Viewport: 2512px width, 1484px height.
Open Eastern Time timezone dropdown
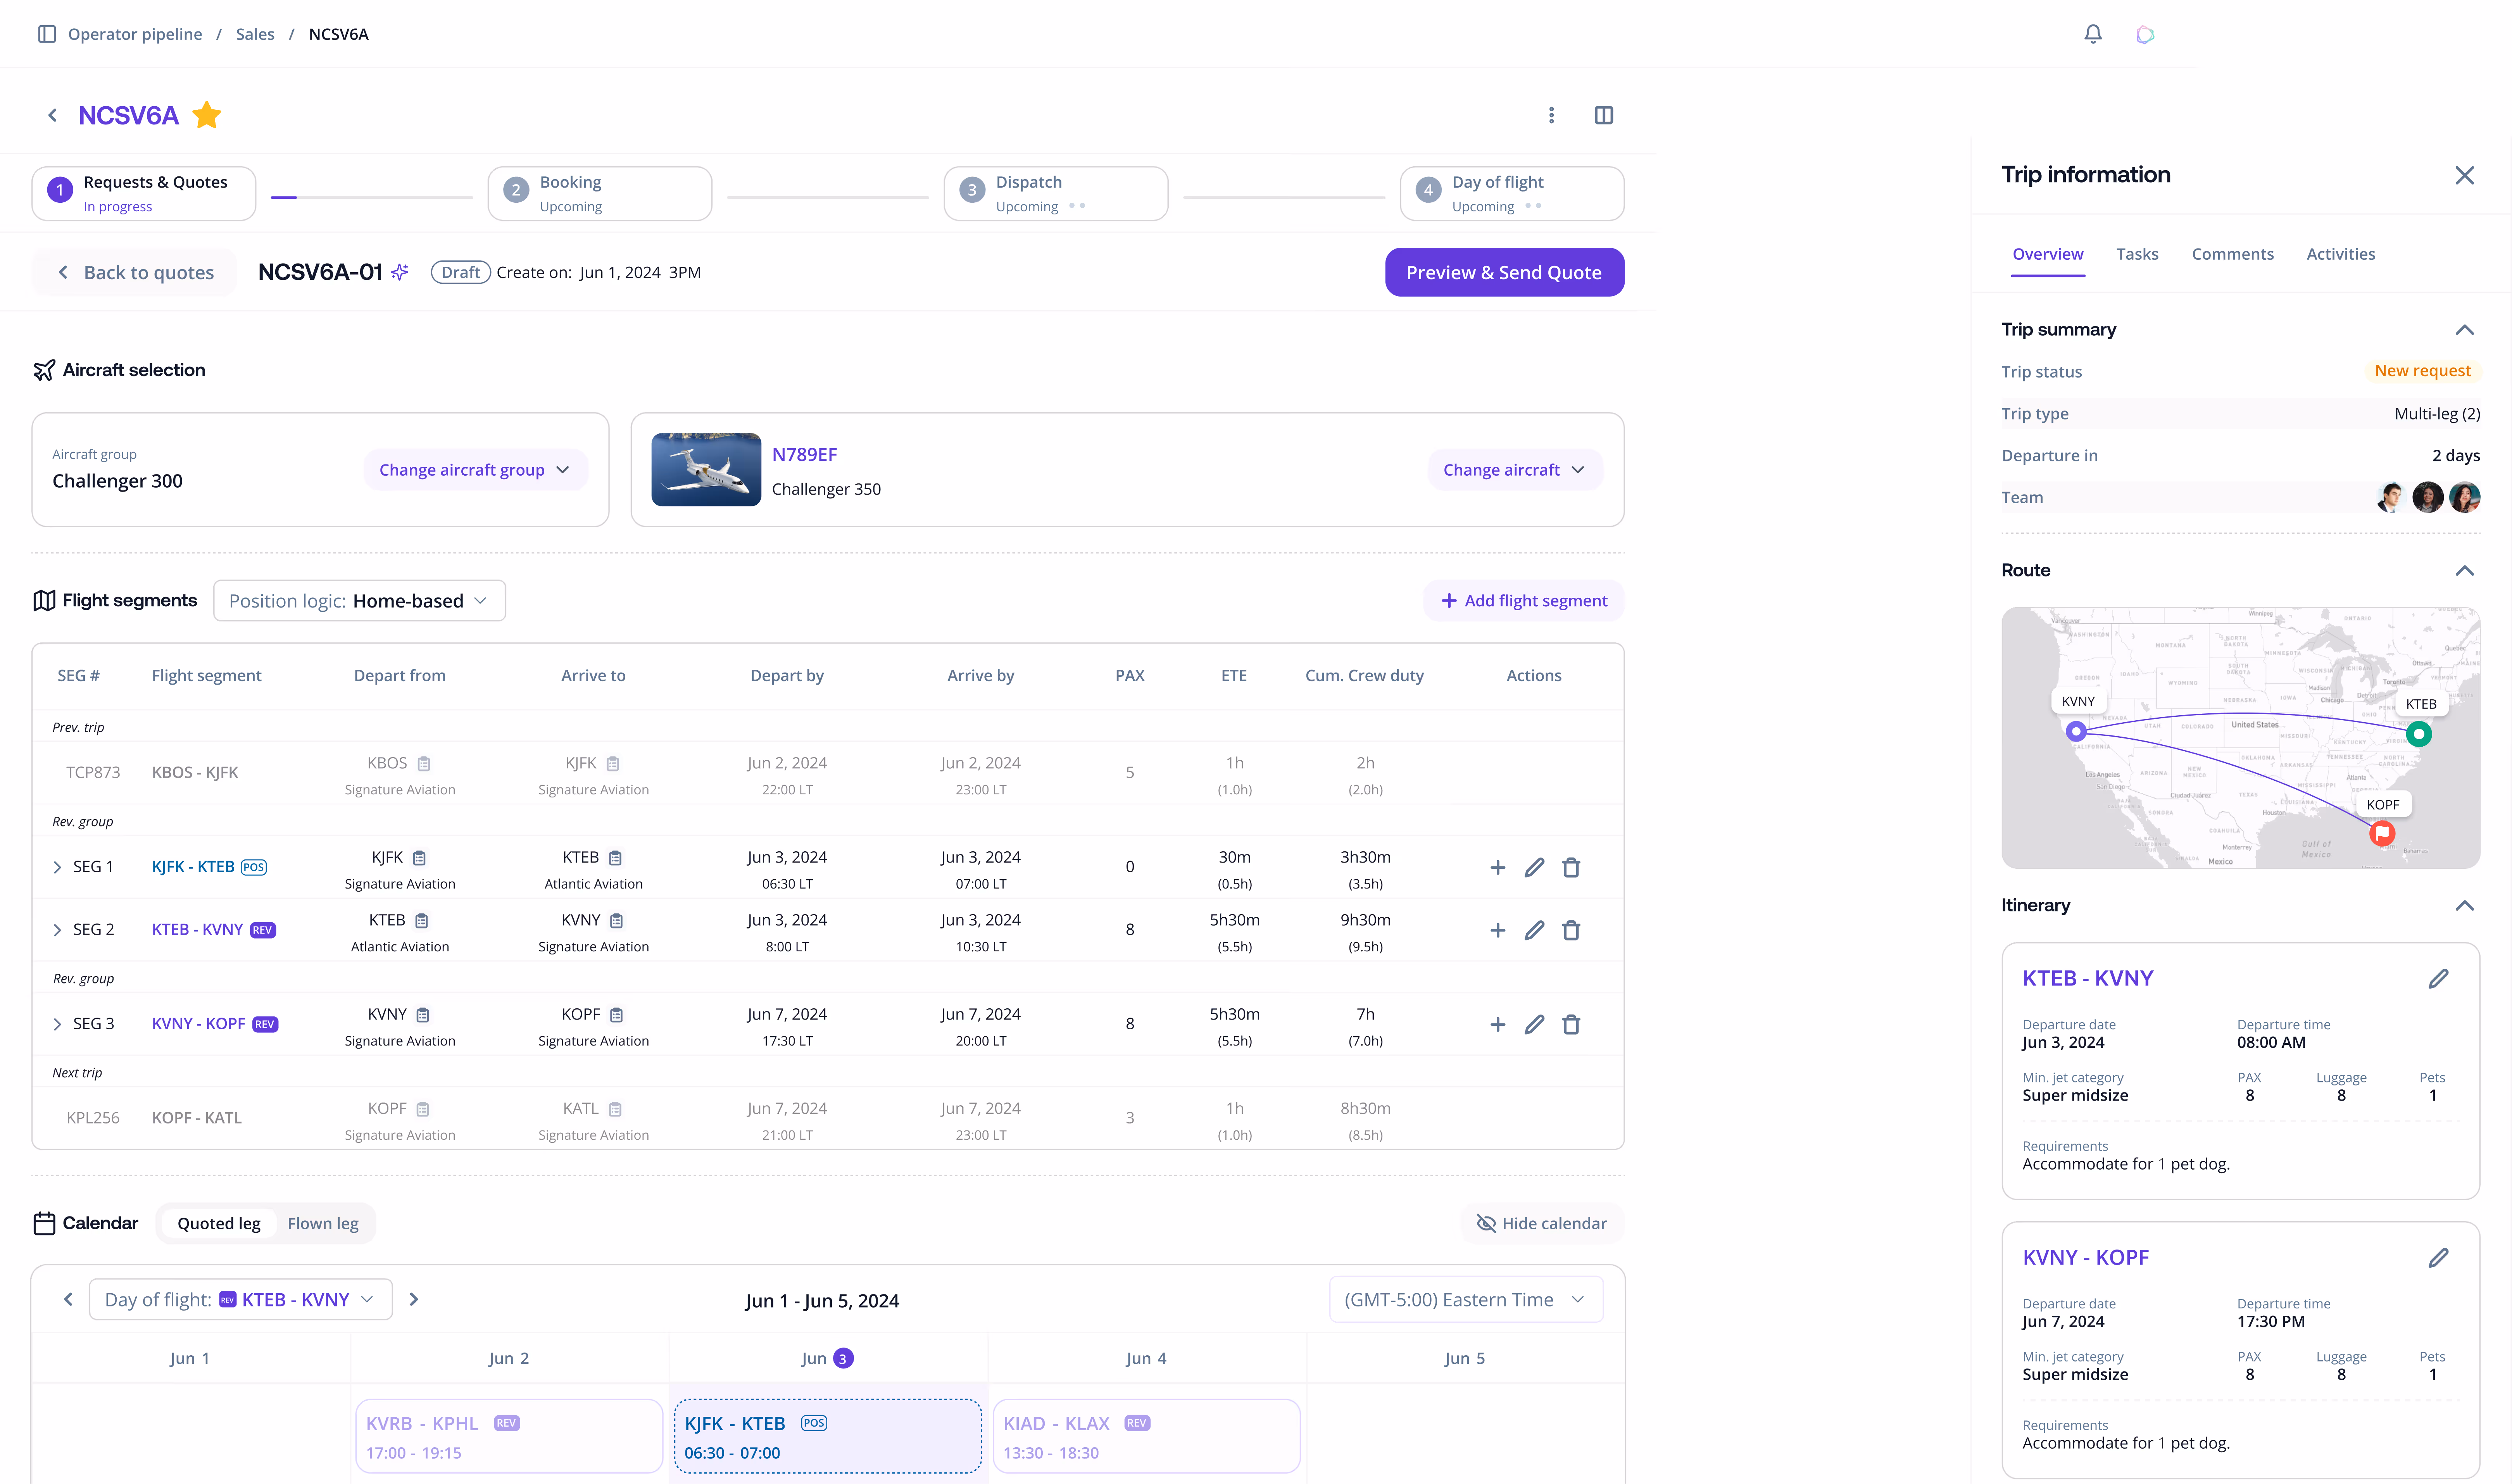(1466, 1299)
